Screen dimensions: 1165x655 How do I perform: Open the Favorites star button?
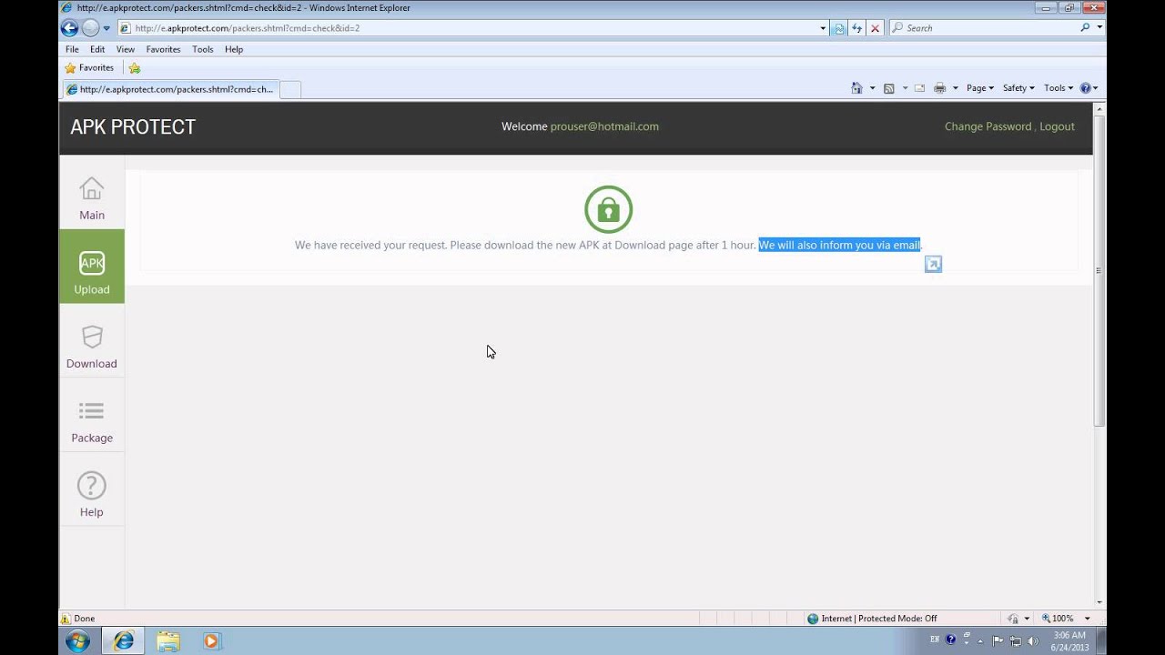click(89, 67)
